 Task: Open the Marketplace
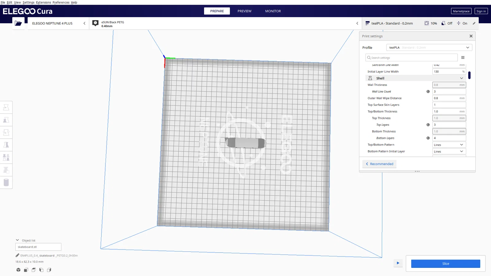pyautogui.click(x=461, y=11)
